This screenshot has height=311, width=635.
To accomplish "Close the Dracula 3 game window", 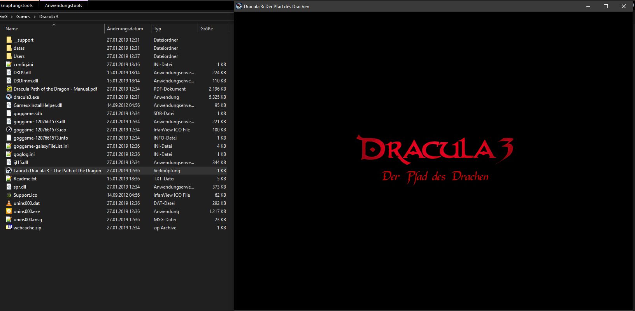I will tap(624, 6).
